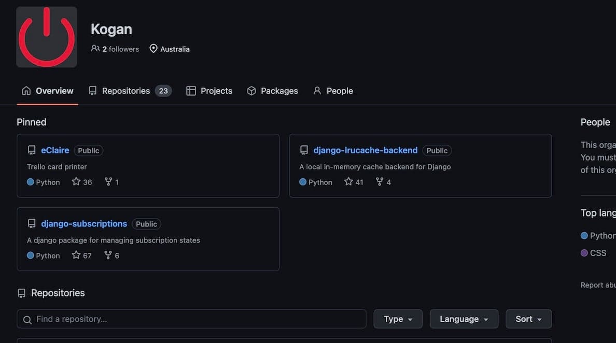Click the location pin icon beside Australia
The width and height of the screenshot is (616, 343).
[153, 48]
